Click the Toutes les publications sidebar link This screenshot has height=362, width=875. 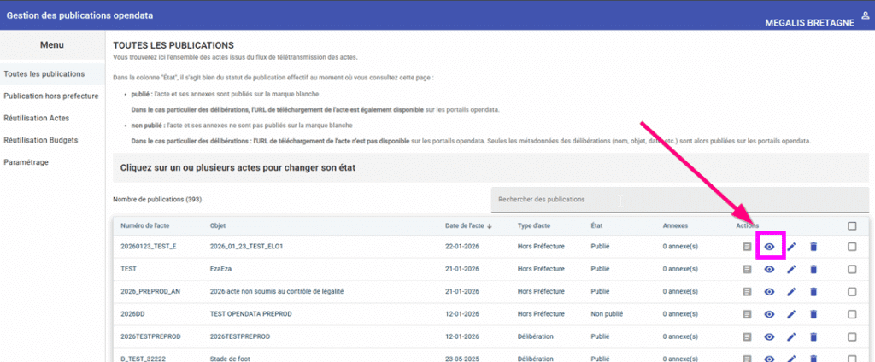point(44,73)
